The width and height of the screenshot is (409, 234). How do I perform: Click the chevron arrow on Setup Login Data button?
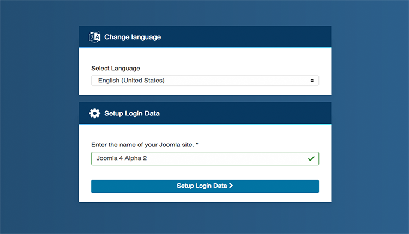[231, 186]
